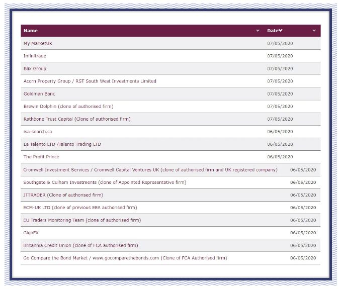Select the date in the Acorn Property Group row
The width and height of the screenshot is (341, 289).
(280, 81)
